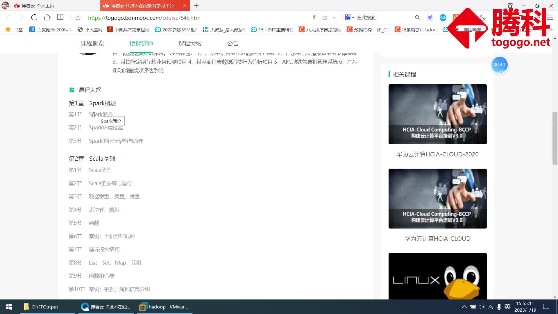Open the second HCIA-Cloud Computing thumbnail
The width and height of the screenshot is (558, 314).
pyautogui.click(x=437, y=199)
